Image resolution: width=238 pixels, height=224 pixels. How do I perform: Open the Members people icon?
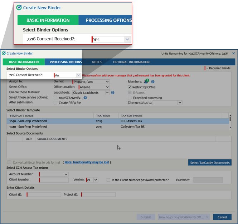[146, 81]
